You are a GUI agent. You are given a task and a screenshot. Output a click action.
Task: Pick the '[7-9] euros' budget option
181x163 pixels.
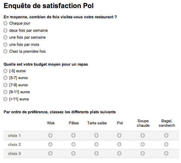tap(5, 85)
